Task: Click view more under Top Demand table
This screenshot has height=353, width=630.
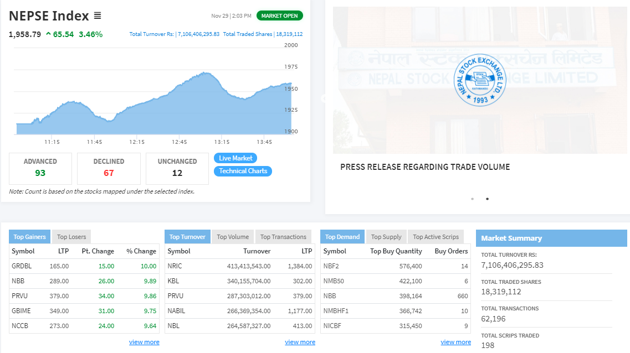Action: [455, 342]
